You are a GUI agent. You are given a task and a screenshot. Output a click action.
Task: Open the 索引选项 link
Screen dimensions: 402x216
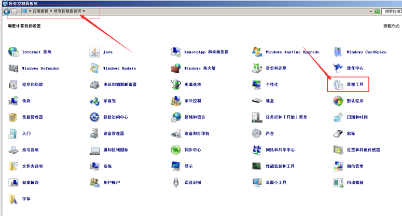pos(31,150)
